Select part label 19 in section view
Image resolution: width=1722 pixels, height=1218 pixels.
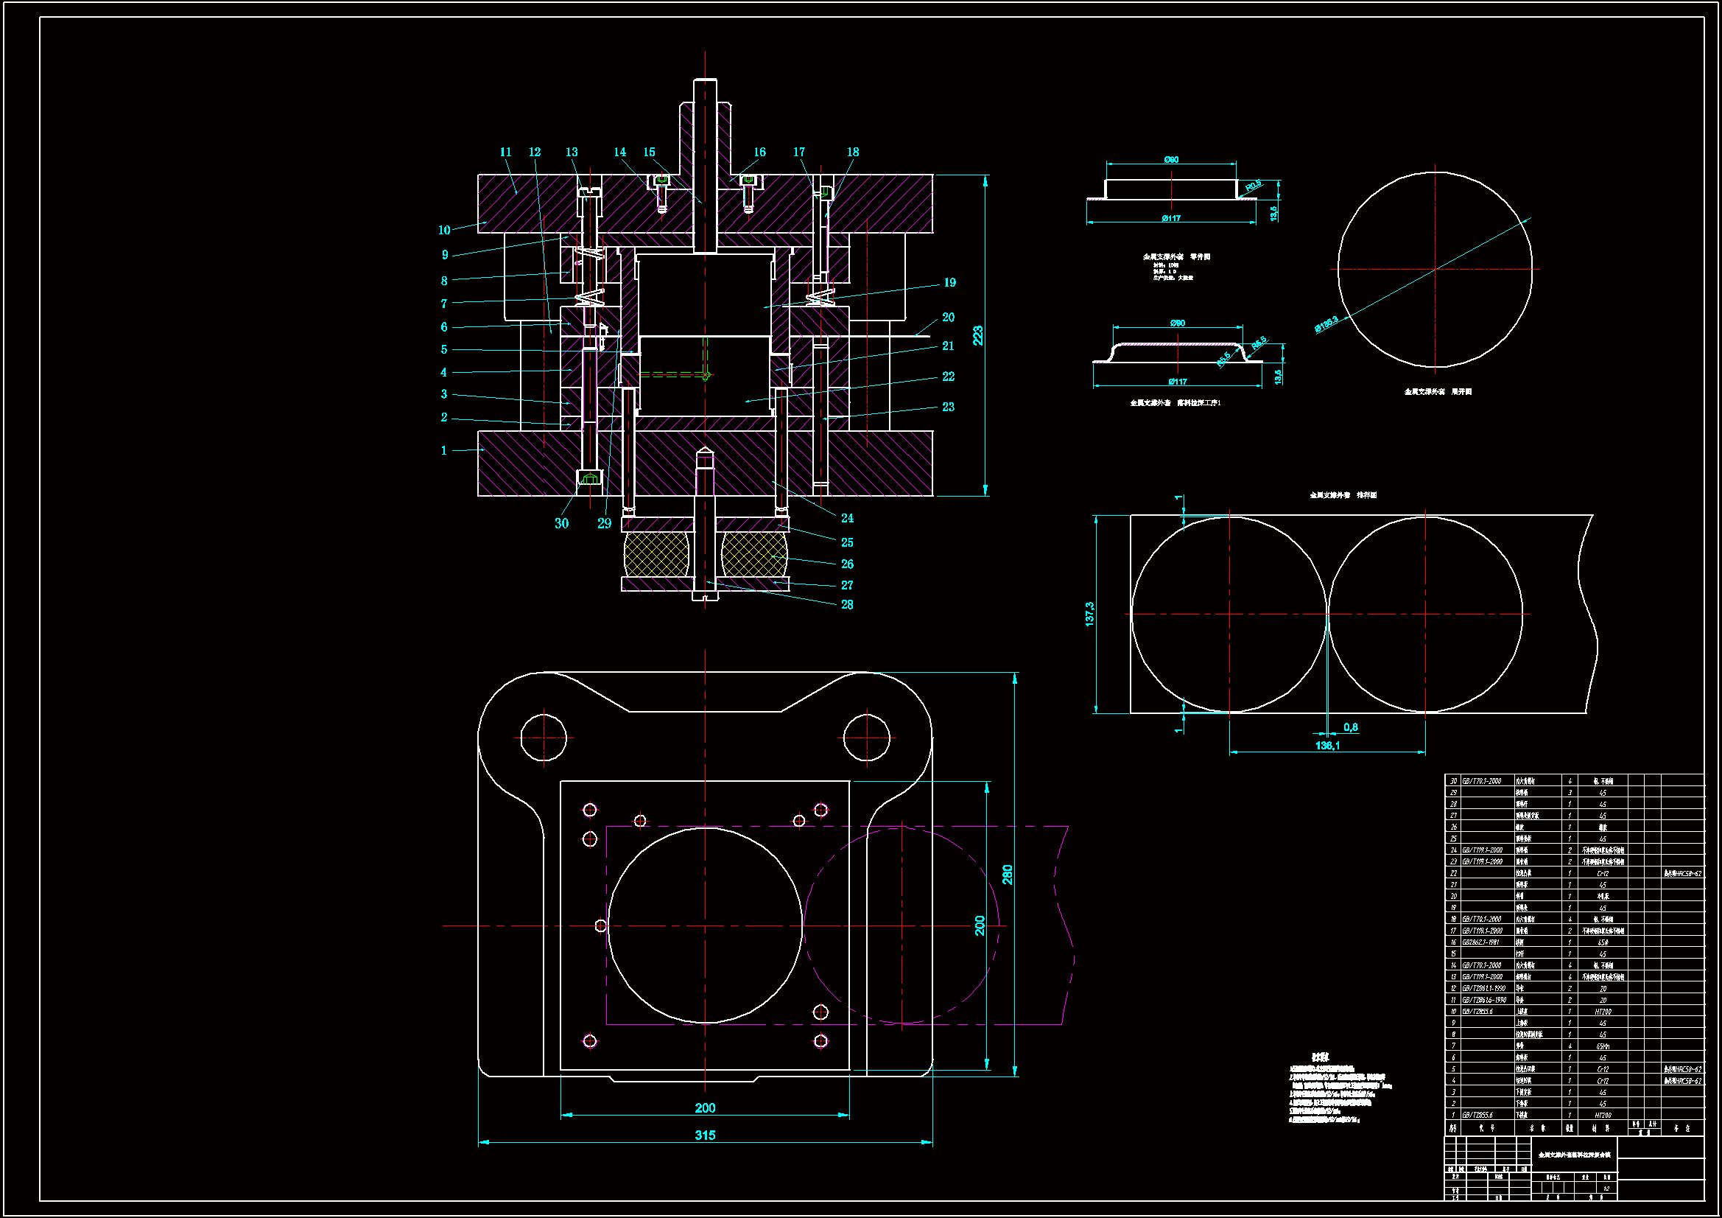pyautogui.click(x=949, y=283)
